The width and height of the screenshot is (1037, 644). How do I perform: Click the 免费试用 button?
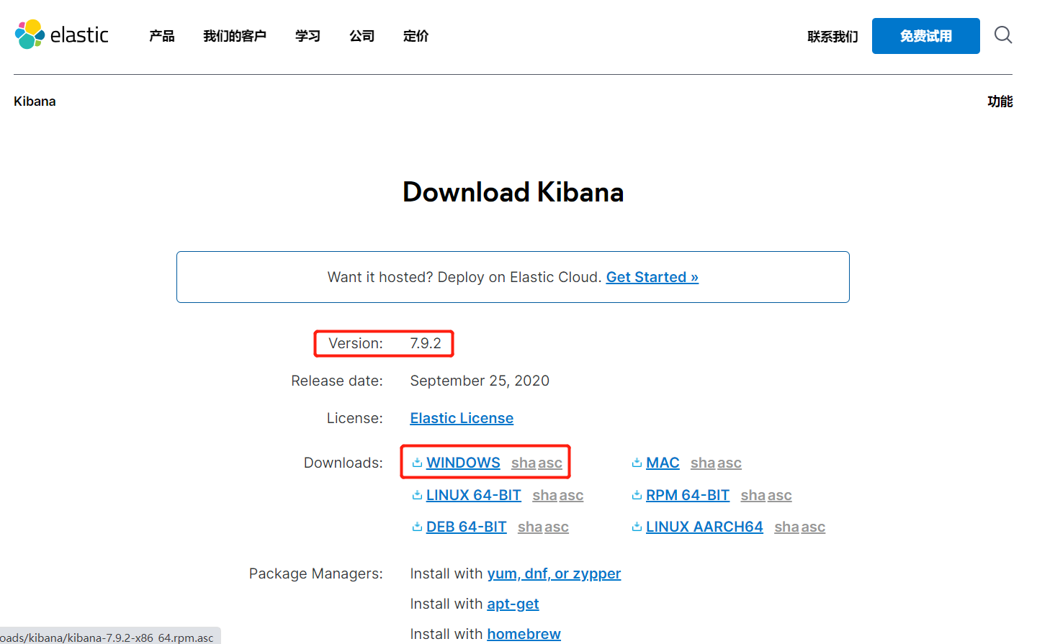click(926, 36)
